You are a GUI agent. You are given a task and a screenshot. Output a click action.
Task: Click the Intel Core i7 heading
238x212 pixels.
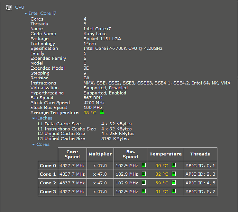(x=42, y=13)
